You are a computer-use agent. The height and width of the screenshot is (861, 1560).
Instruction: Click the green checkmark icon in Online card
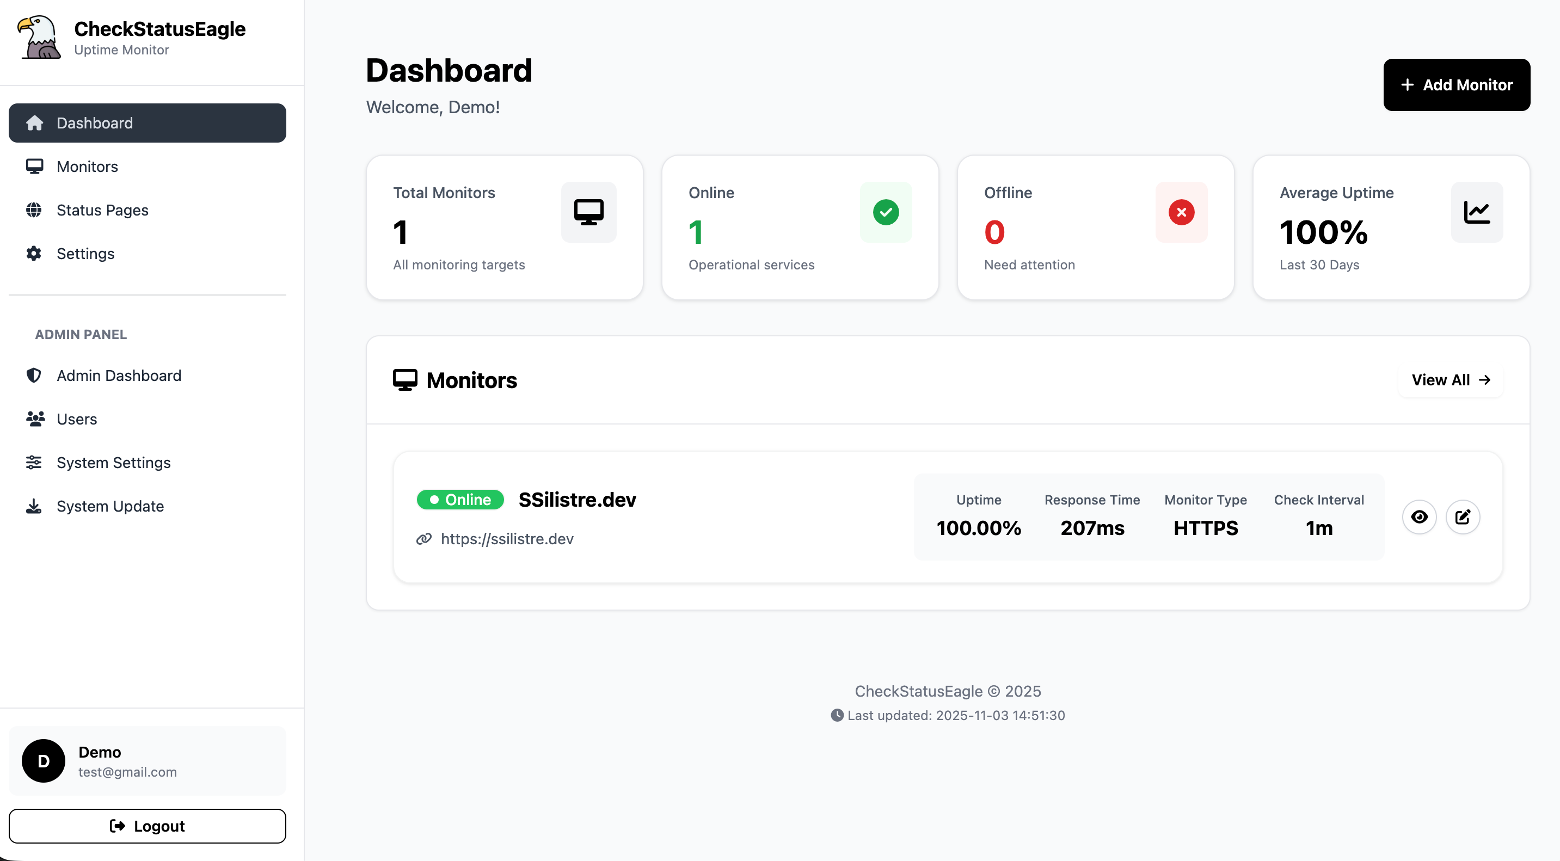point(886,212)
